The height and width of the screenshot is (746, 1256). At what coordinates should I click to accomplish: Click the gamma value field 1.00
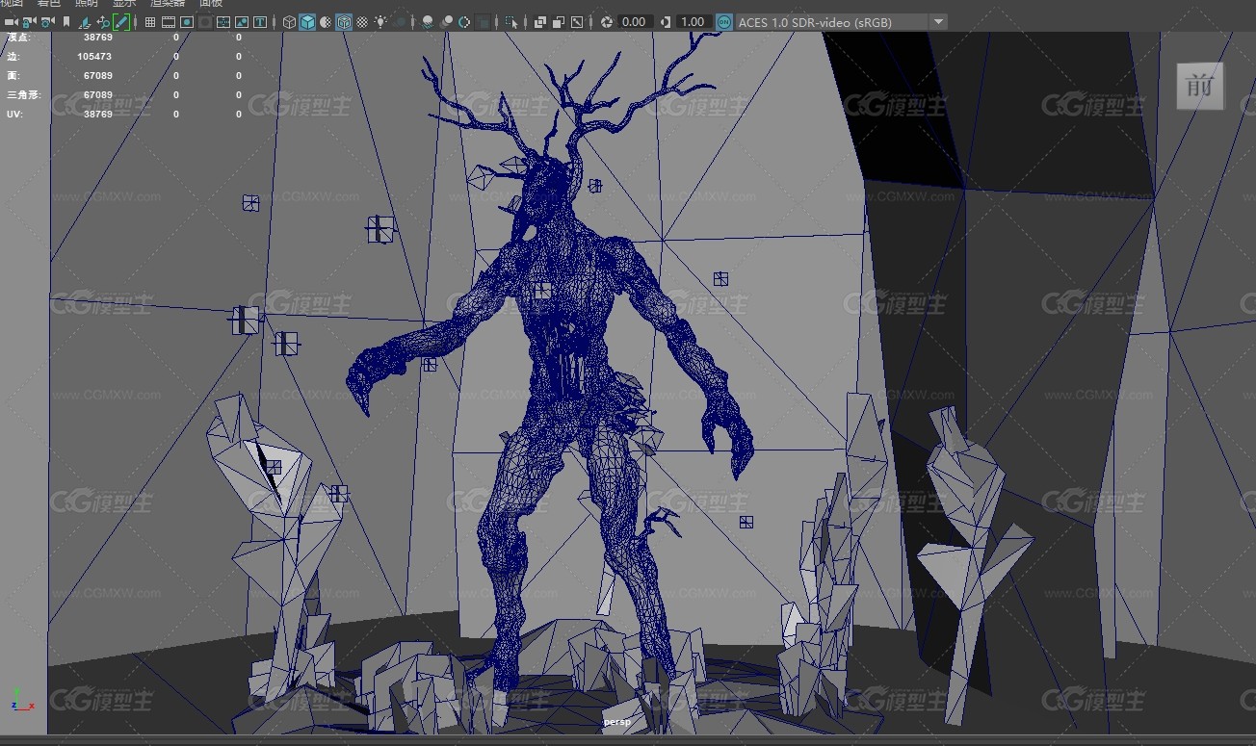[x=693, y=22]
